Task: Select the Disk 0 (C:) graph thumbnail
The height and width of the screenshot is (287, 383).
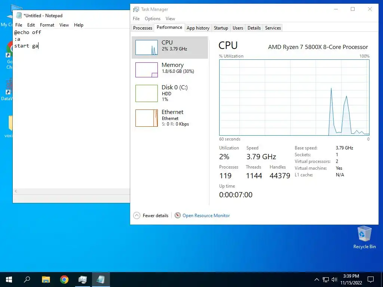Action: pos(146,93)
